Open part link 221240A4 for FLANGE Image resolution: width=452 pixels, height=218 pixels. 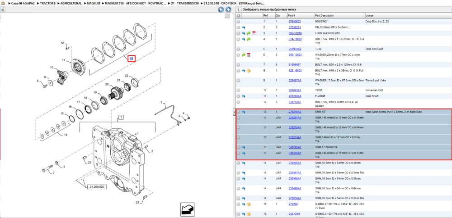pyautogui.click(x=295, y=96)
